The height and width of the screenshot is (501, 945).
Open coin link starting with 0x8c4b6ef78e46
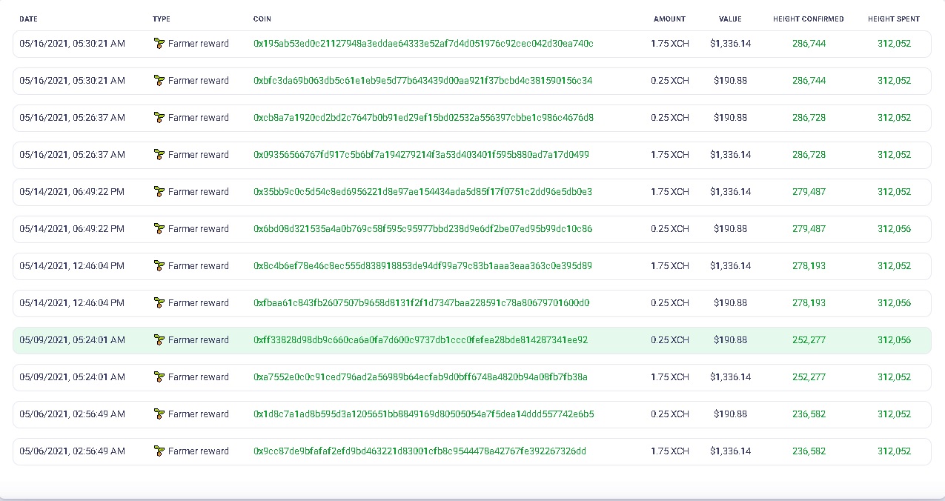[x=422, y=266]
